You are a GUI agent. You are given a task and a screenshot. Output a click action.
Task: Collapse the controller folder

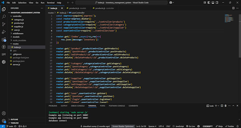17,16
